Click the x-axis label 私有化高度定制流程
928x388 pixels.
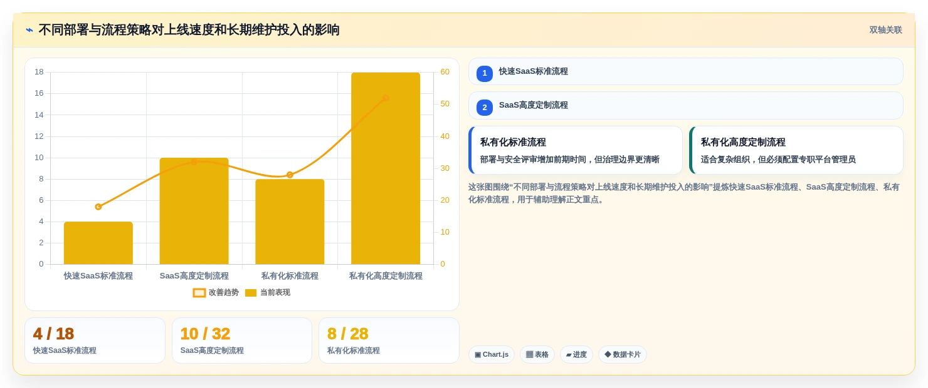coord(386,276)
